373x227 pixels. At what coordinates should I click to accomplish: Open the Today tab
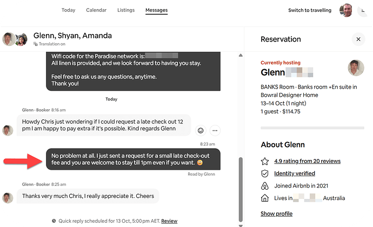click(68, 10)
